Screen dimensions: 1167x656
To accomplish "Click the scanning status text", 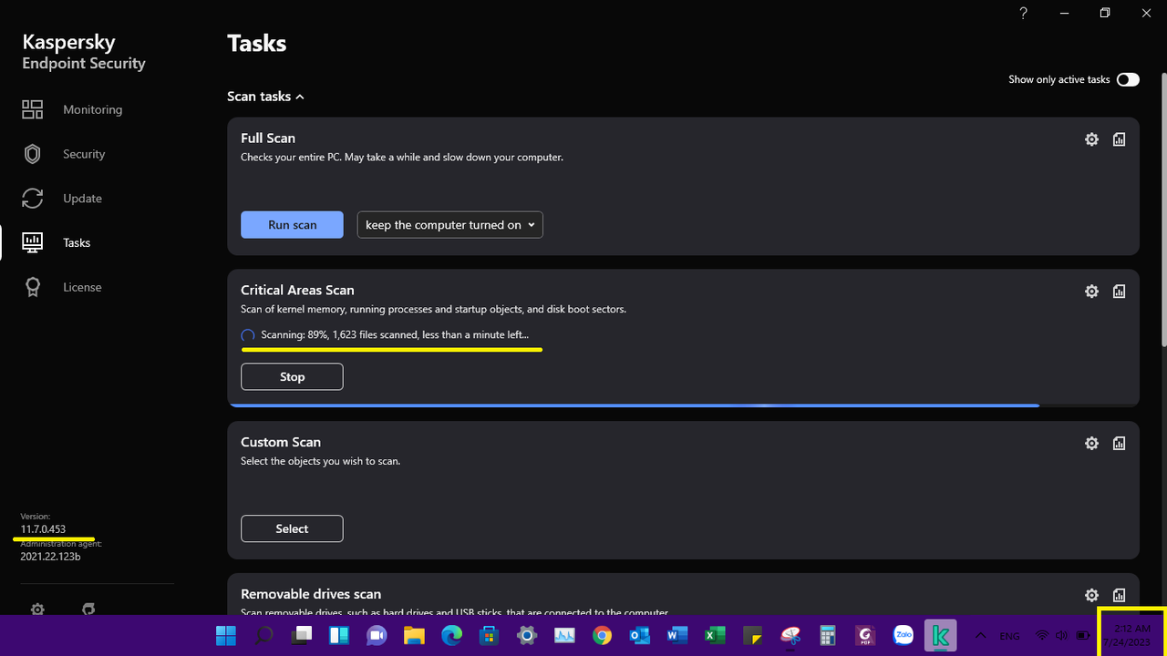I will pyautogui.click(x=394, y=334).
